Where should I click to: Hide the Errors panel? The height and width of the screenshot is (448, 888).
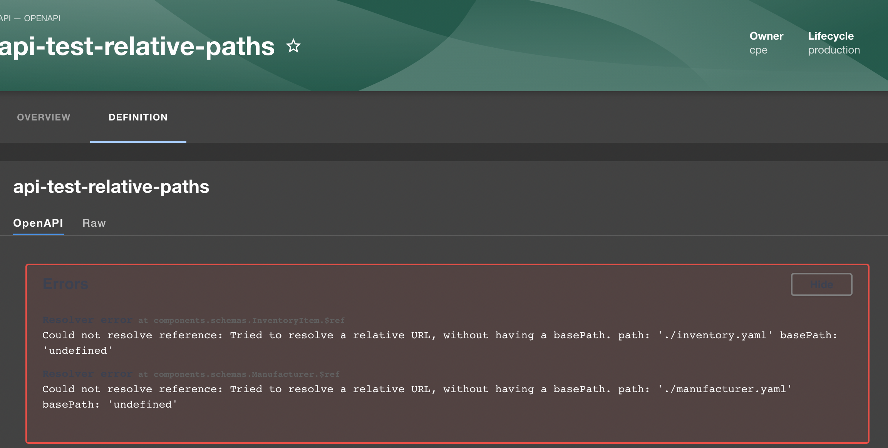821,284
